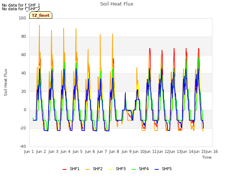Click the -40 y-axis tick label
The image size is (234, 176).
(23, 146)
